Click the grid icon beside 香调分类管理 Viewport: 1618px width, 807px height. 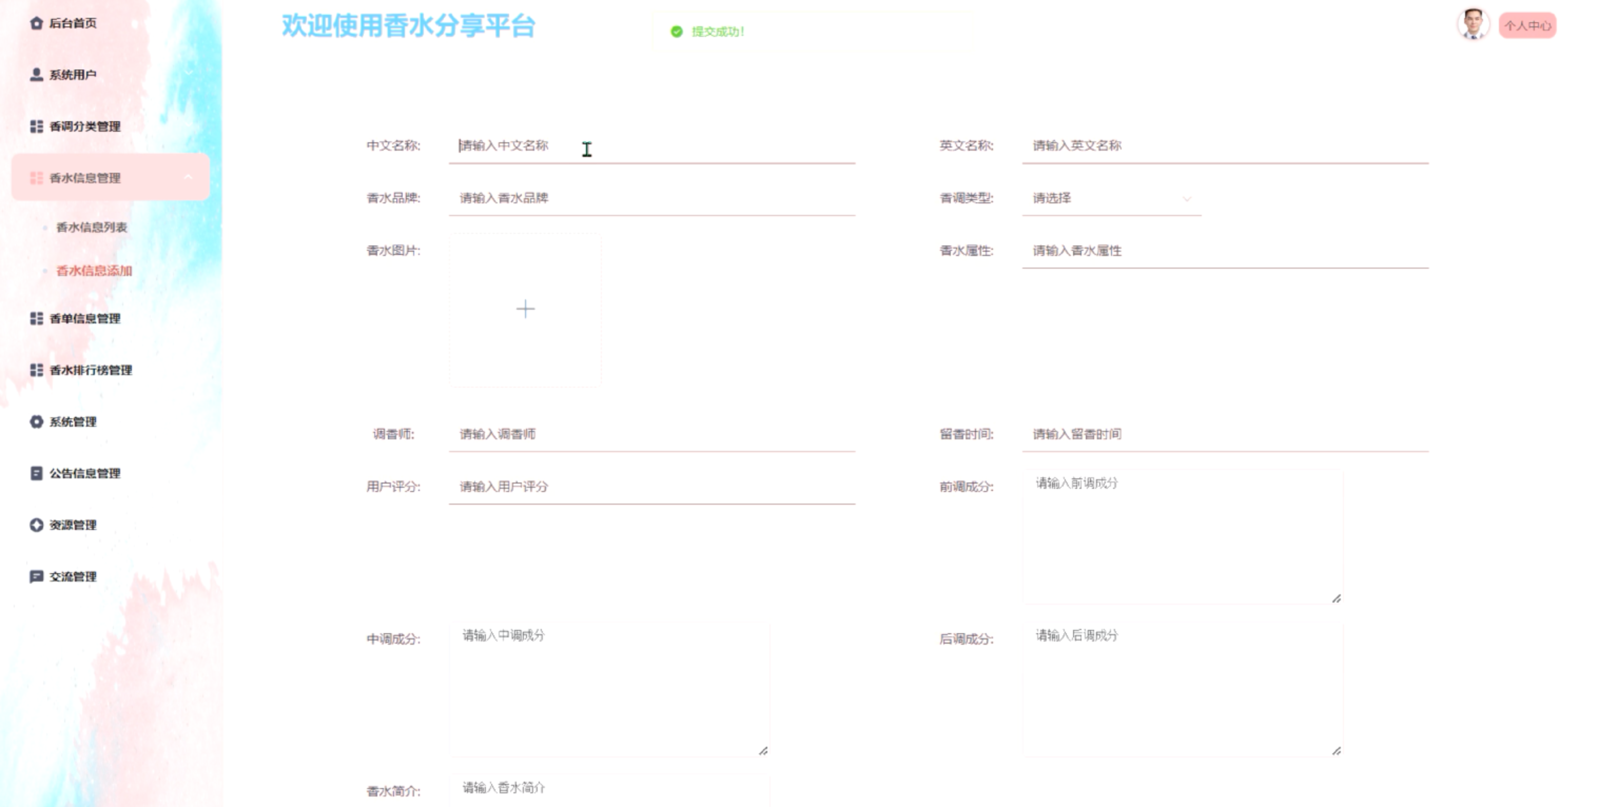pyautogui.click(x=36, y=126)
